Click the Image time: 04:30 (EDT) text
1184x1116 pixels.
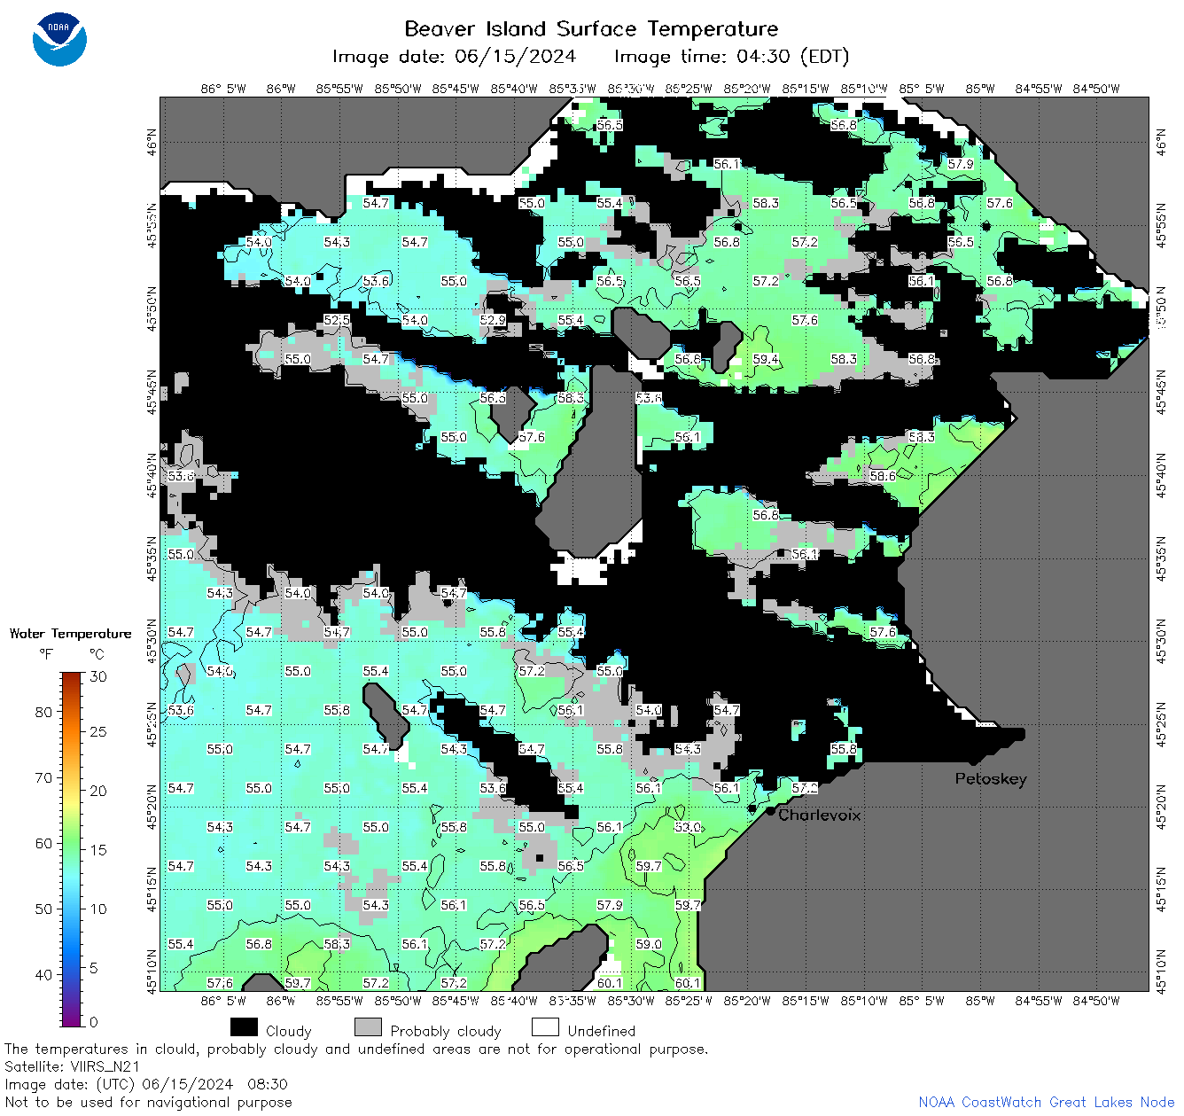(732, 57)
